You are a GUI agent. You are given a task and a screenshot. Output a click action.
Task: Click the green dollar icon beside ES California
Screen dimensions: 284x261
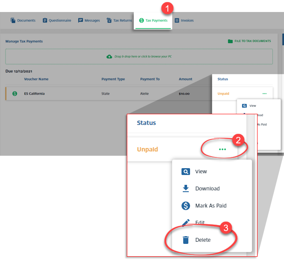(15, 93)
